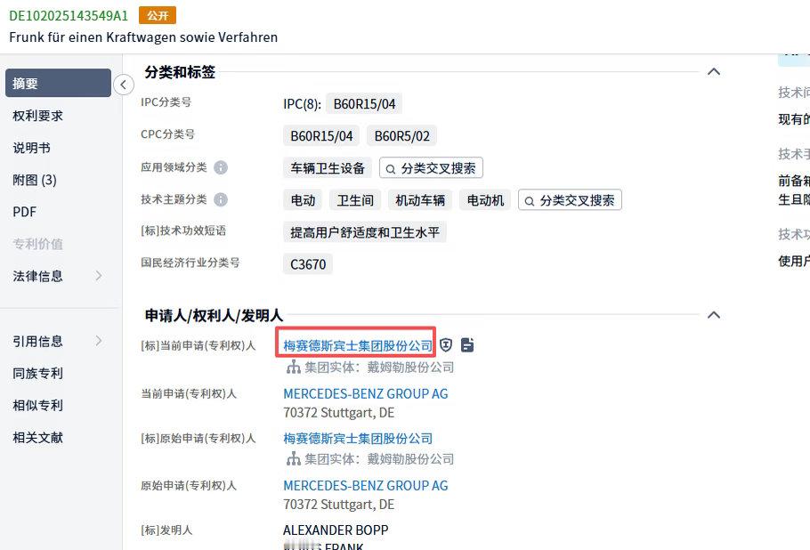810x550 pixels.
Task: Open the highlighted 梅赛德斯宾士集团股份公司 applicant link
Action: pyautogui.click(x=358, y=345)
